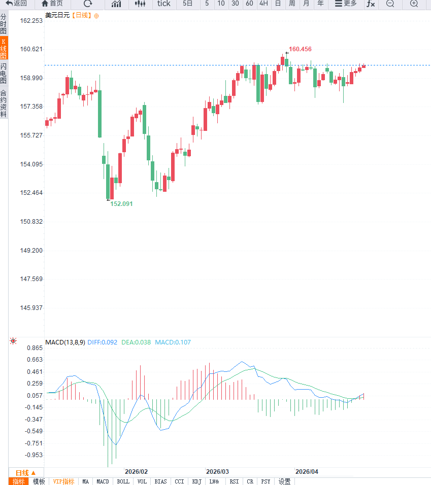
Task: Toggle the red circle icon next to 日线 title
Action: tap(96, 16)
